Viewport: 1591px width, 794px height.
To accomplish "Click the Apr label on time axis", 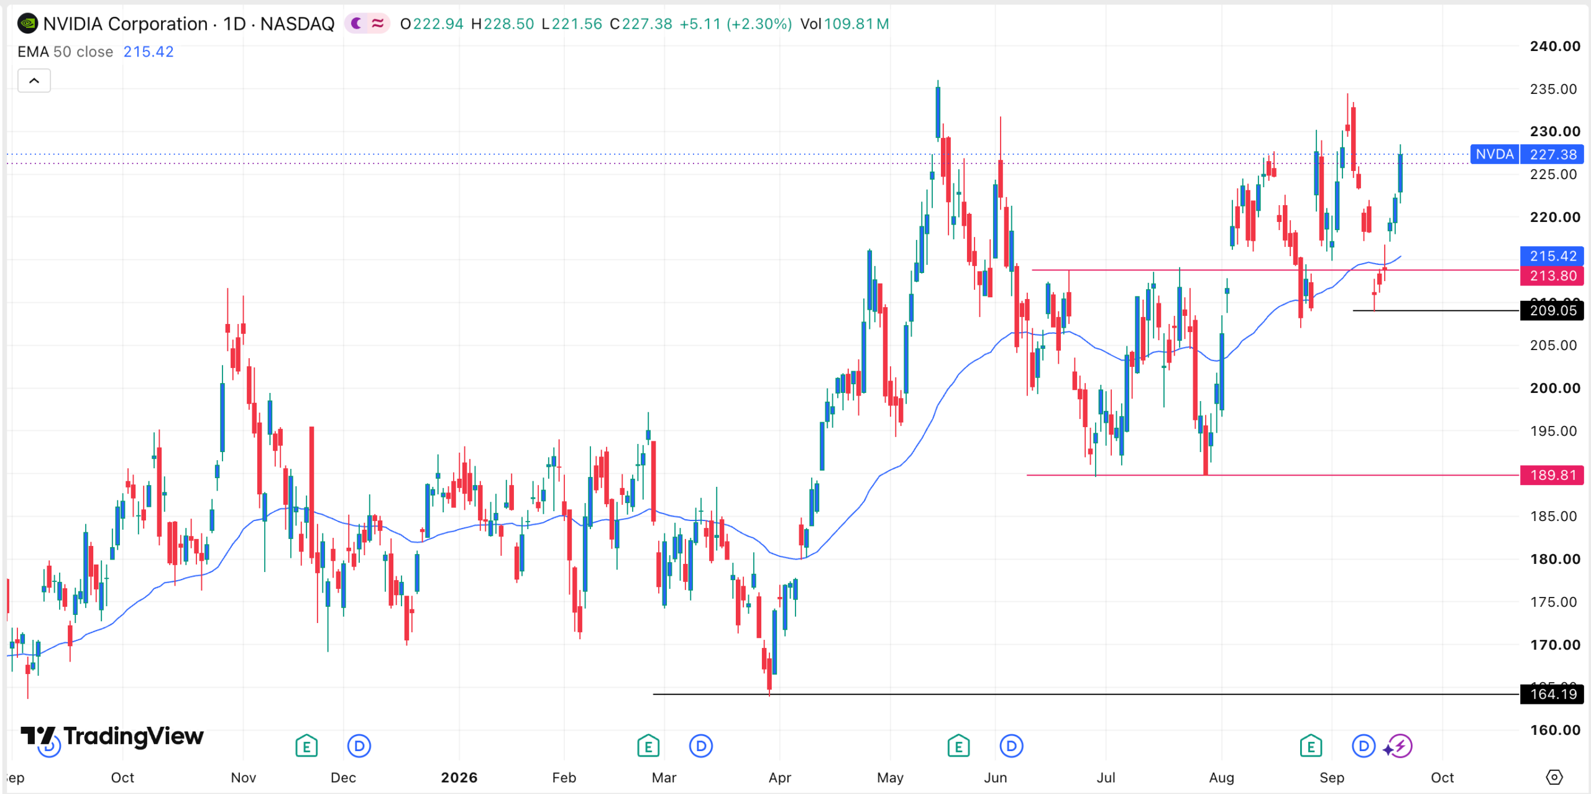I will (780, 778).
